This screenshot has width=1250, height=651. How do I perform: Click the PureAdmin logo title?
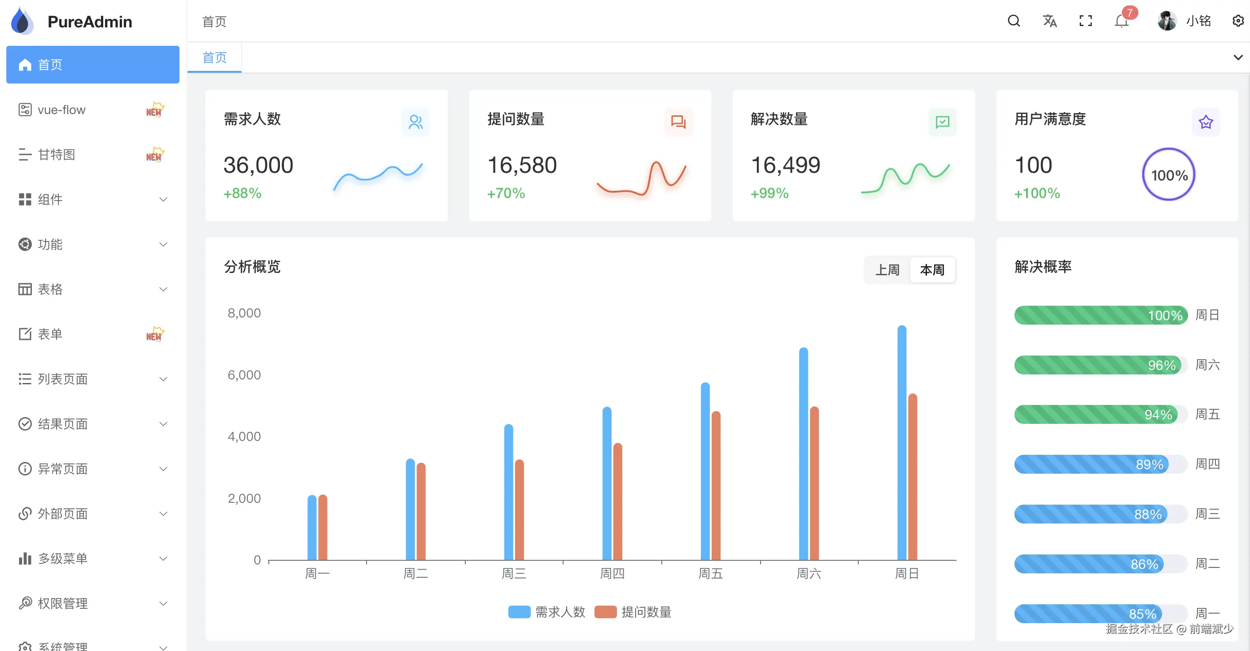(x=90, y=22)
